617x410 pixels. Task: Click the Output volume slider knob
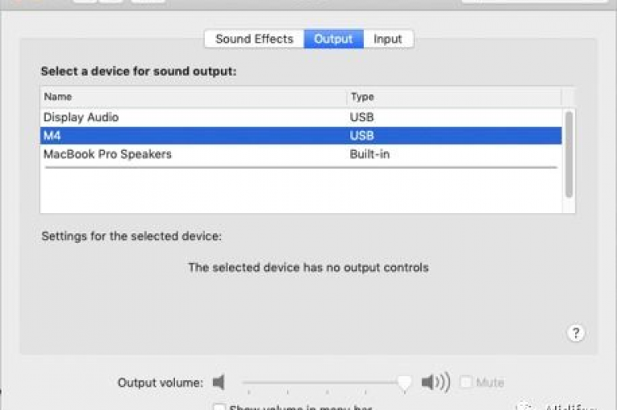coord(404,383)
